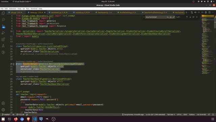The image size is (216, 122).
Task: Toggle Match Case in find widget
Action: pos(168,17)
